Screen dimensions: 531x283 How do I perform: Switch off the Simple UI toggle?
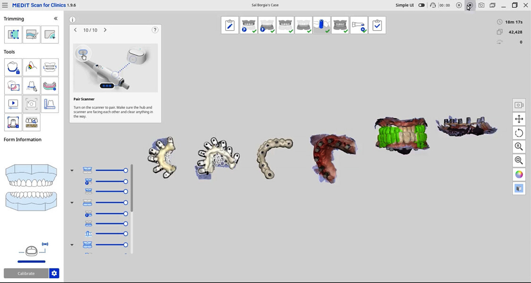point(421,5)
